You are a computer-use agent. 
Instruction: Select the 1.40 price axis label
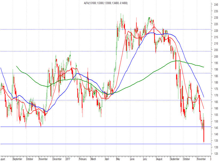(216, 134)
